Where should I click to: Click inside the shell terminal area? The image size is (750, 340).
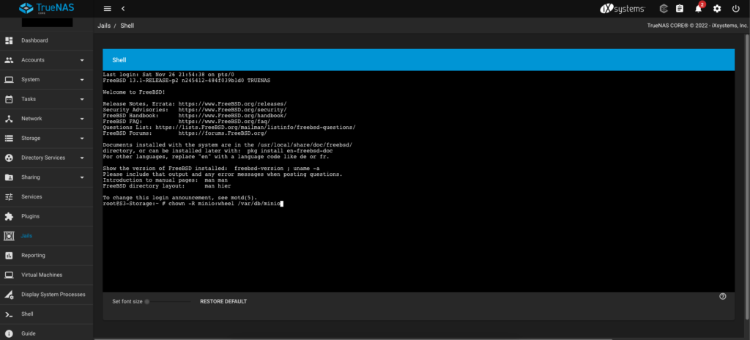coord(417,242)
